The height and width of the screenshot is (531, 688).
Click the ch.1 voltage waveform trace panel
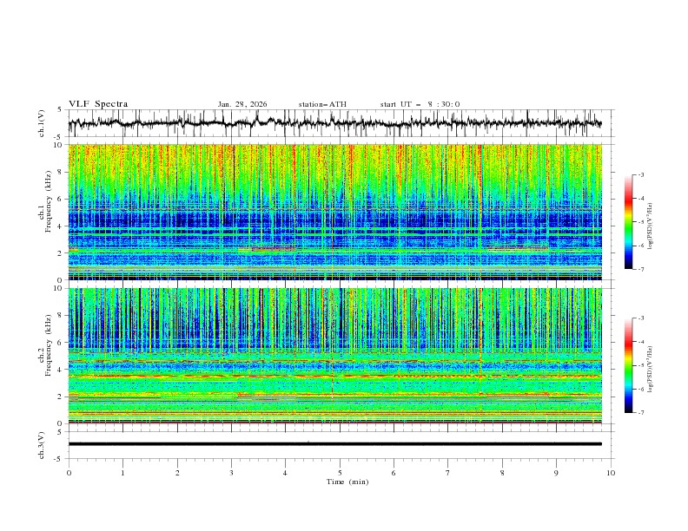(340, 123)
